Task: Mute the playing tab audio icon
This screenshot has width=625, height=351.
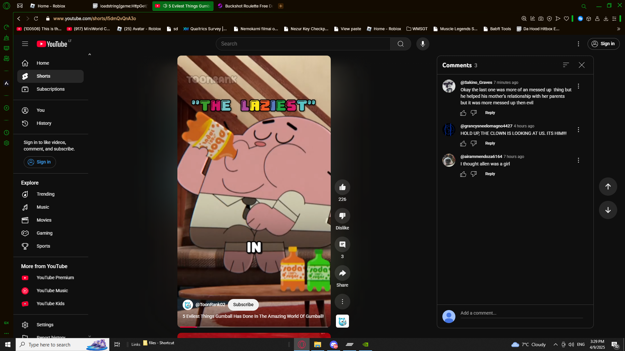Action: (165, 6)
